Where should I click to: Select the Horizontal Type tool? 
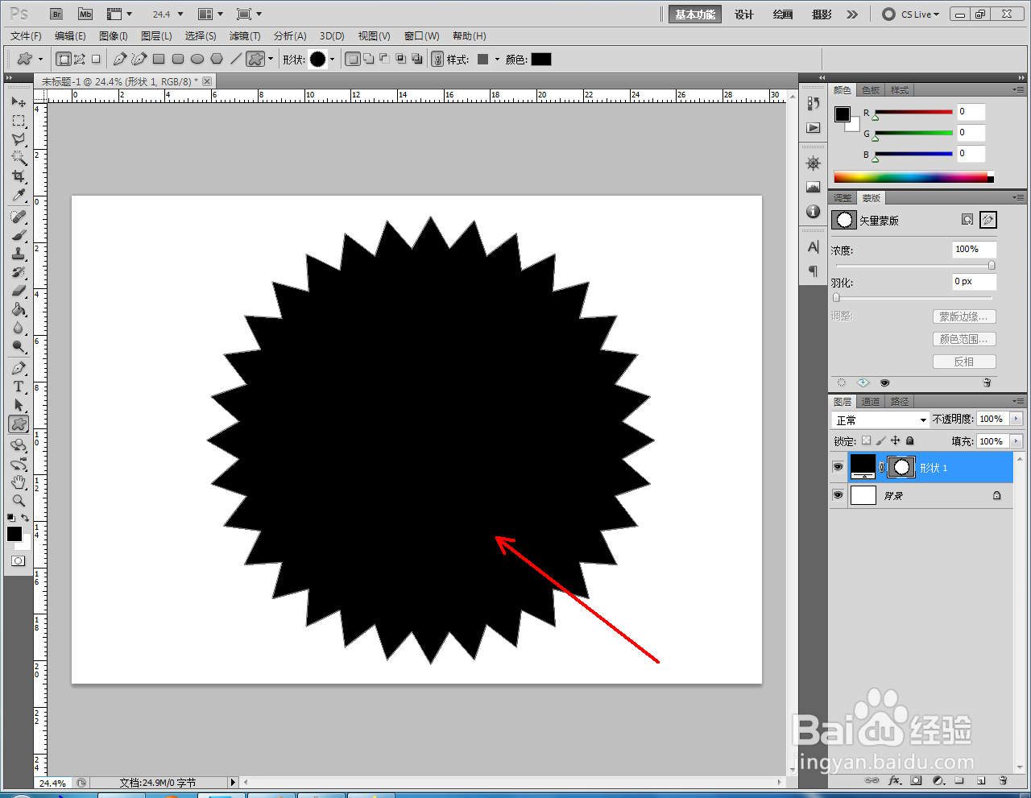click(19, 387)
